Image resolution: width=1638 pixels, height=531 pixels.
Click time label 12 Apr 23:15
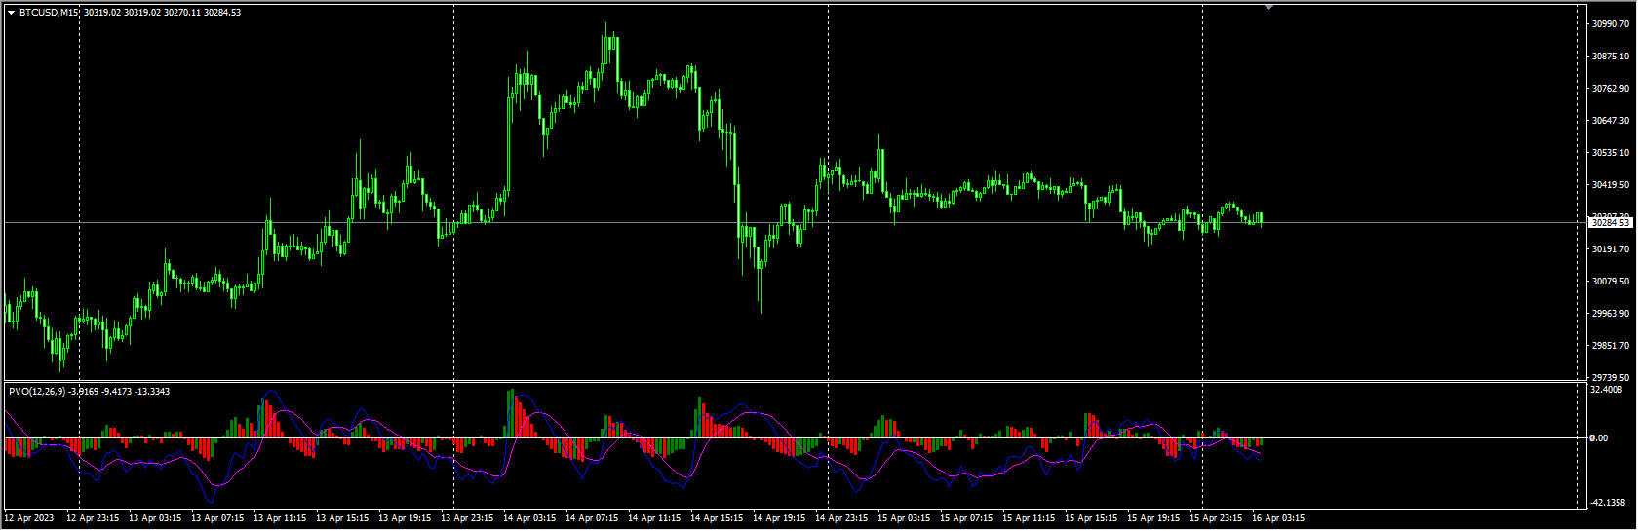pyautogui.click(x=93, y=518)
